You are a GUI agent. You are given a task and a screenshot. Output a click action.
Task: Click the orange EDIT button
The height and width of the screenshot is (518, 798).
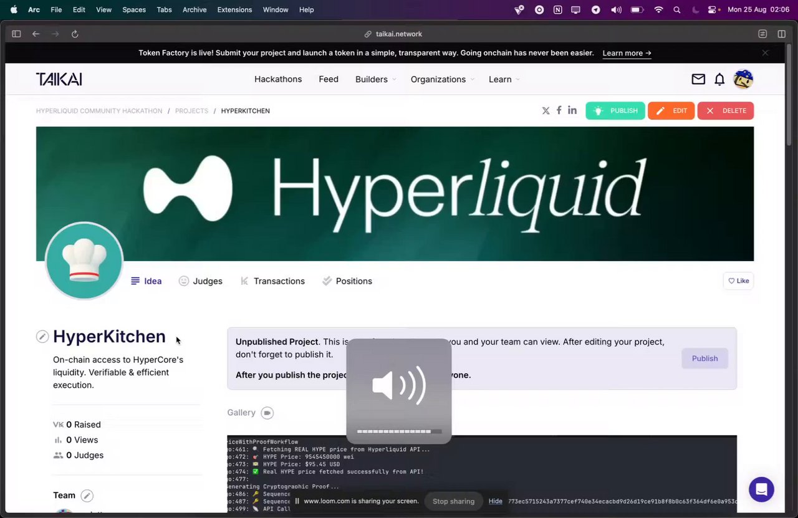(x=671, y=111)
